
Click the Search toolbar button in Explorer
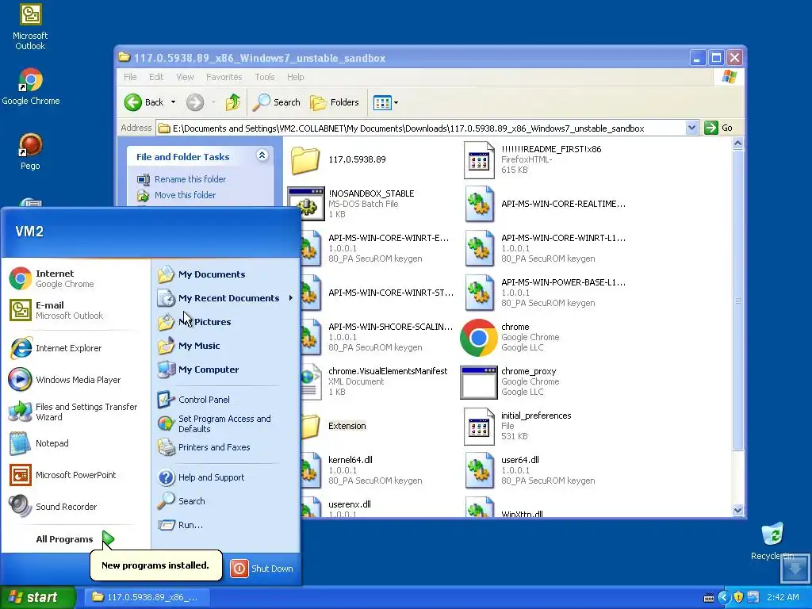(277, 102)
